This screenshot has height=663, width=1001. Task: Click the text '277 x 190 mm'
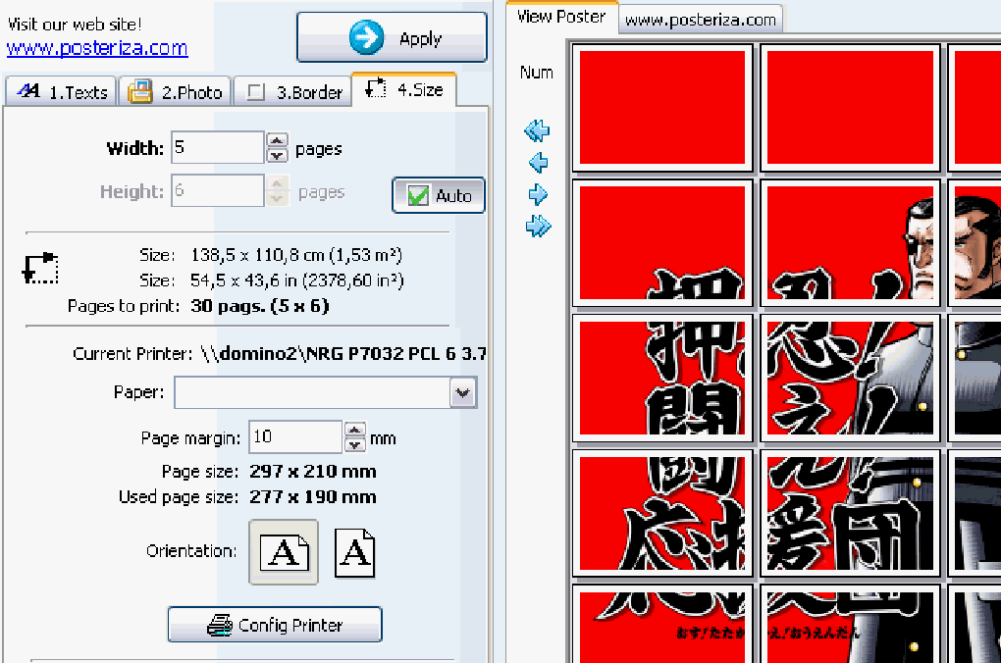pos(313,497)
